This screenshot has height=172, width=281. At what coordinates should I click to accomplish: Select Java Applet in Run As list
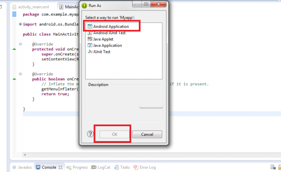coord(100,39)
